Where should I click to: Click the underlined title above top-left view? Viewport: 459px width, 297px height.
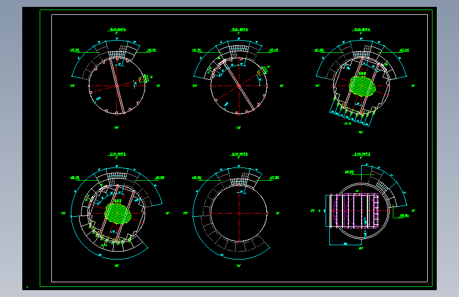(118, 30)
